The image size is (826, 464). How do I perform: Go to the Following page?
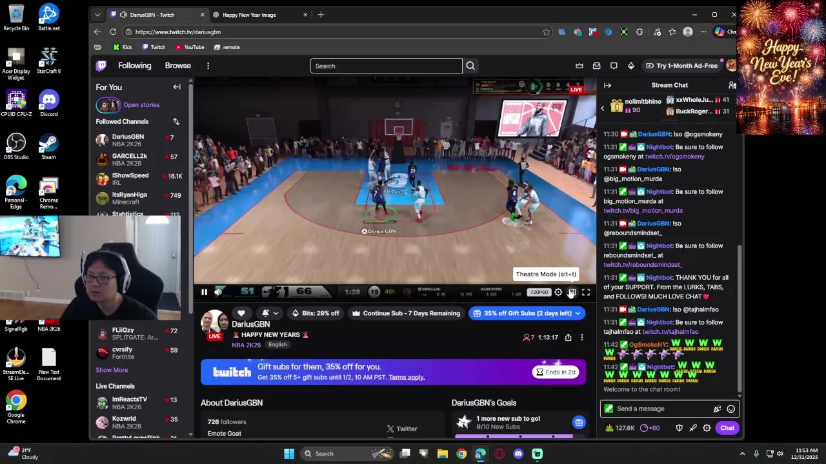click(134, 66)
